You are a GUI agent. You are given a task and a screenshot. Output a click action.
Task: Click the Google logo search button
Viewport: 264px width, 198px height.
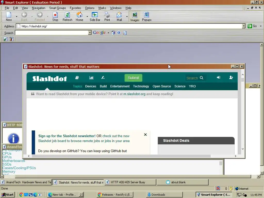click(99, 32)
